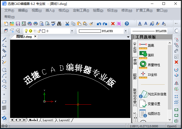
Task: Expand the document tabs list arrow
Action: [128, 37]
